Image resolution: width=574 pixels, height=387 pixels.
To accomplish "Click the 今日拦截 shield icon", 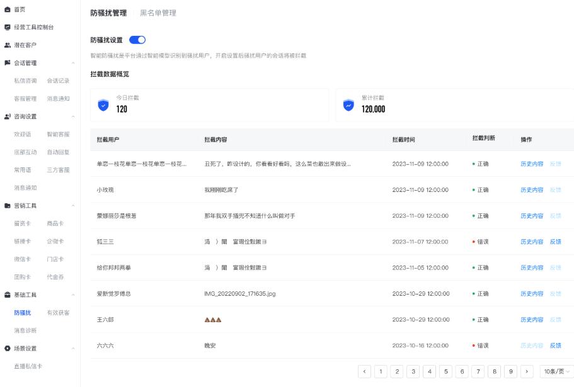I will coord(103,105).
